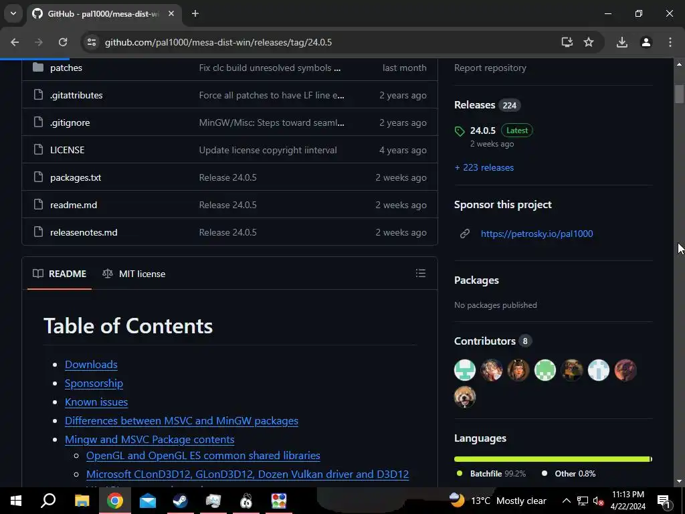This screenshot has width=685, height=514.
Task: Open 'OpenGL and OpenGL ES common shared libraries'
Action: [x=203, y=455]
